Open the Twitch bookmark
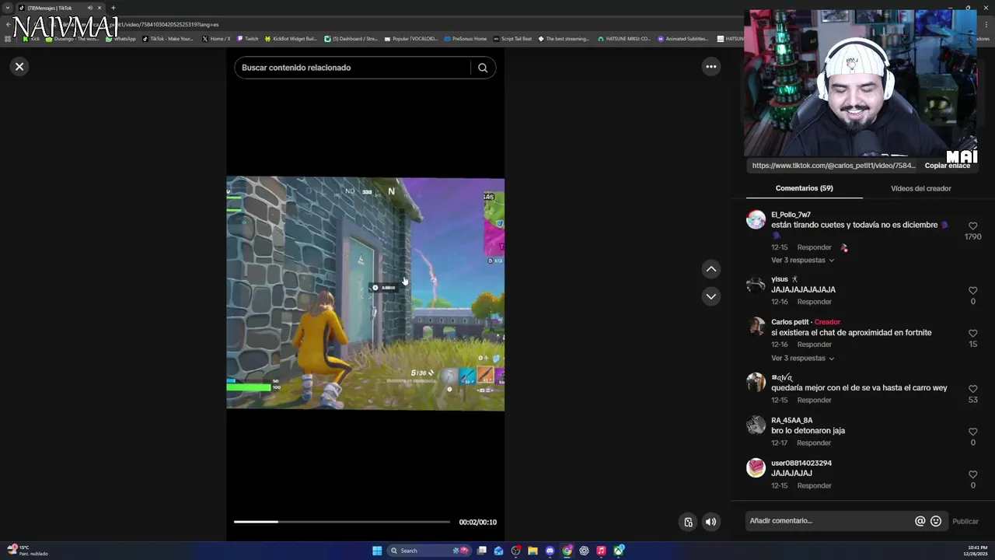995x560 pixels. tap(247, 39)
